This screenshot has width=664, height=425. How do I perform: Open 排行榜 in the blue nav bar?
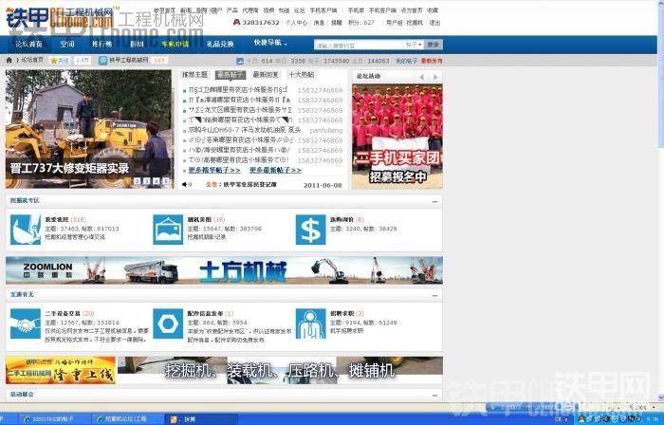point(101,44)
